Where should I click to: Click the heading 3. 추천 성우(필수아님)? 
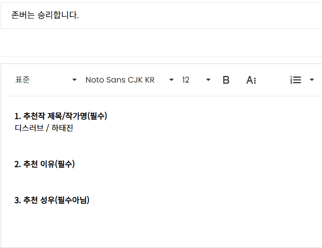52,200
